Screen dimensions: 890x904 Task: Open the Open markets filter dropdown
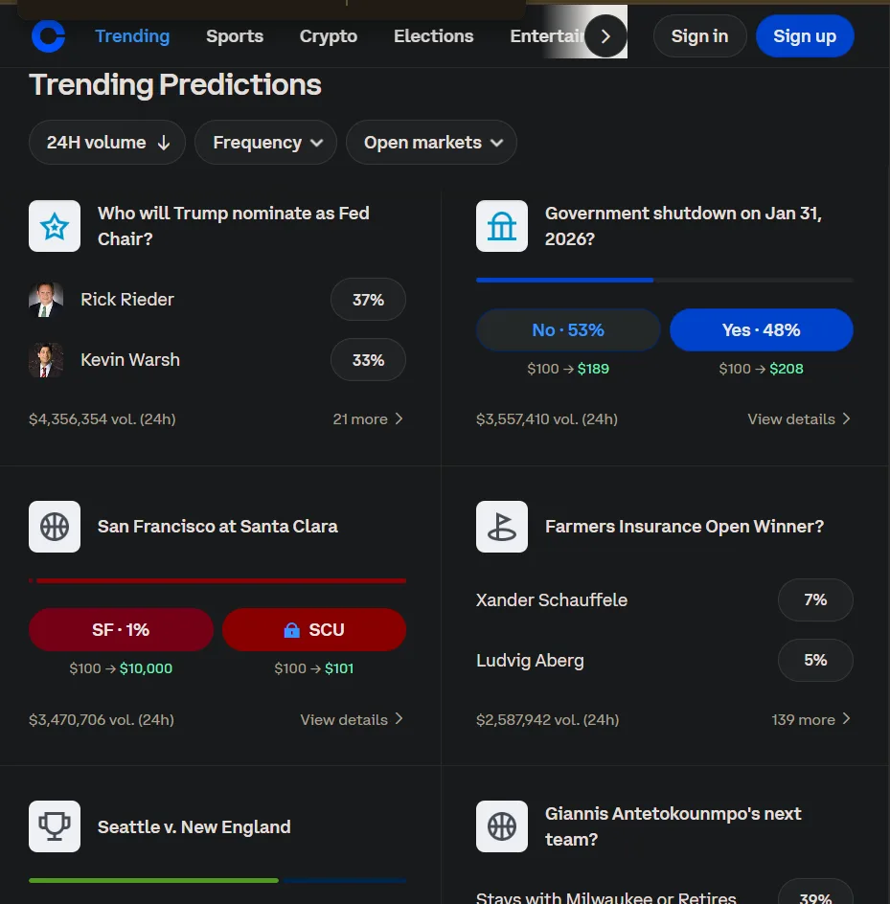point(431,142)
